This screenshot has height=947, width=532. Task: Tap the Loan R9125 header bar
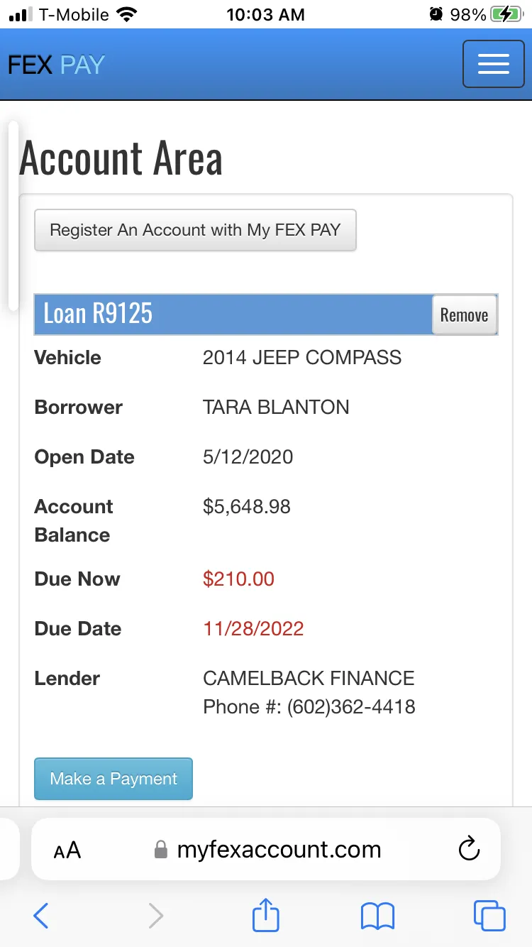coord(234,314)
